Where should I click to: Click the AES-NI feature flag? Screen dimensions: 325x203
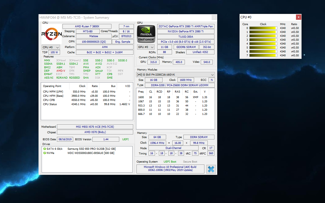(49, 78)
